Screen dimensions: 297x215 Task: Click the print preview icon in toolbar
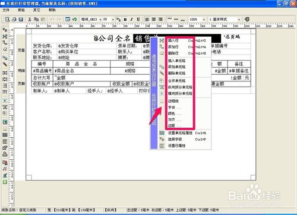coord(7,19)
